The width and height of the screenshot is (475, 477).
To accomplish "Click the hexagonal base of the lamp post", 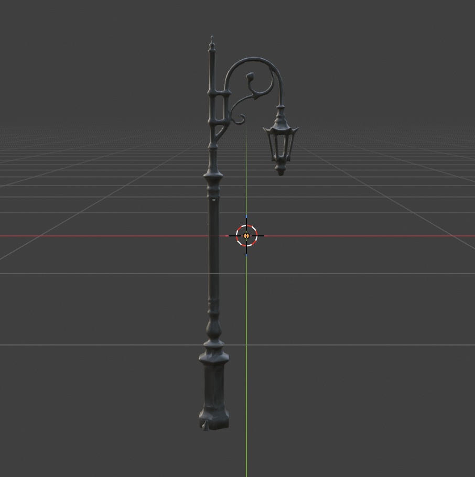I will click(x=214, y=391).
